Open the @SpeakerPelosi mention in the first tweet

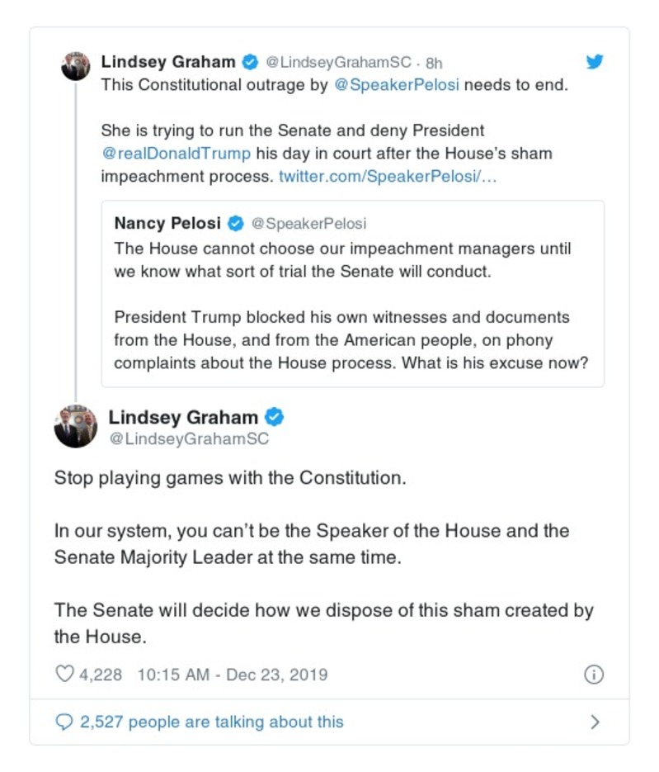396,86
